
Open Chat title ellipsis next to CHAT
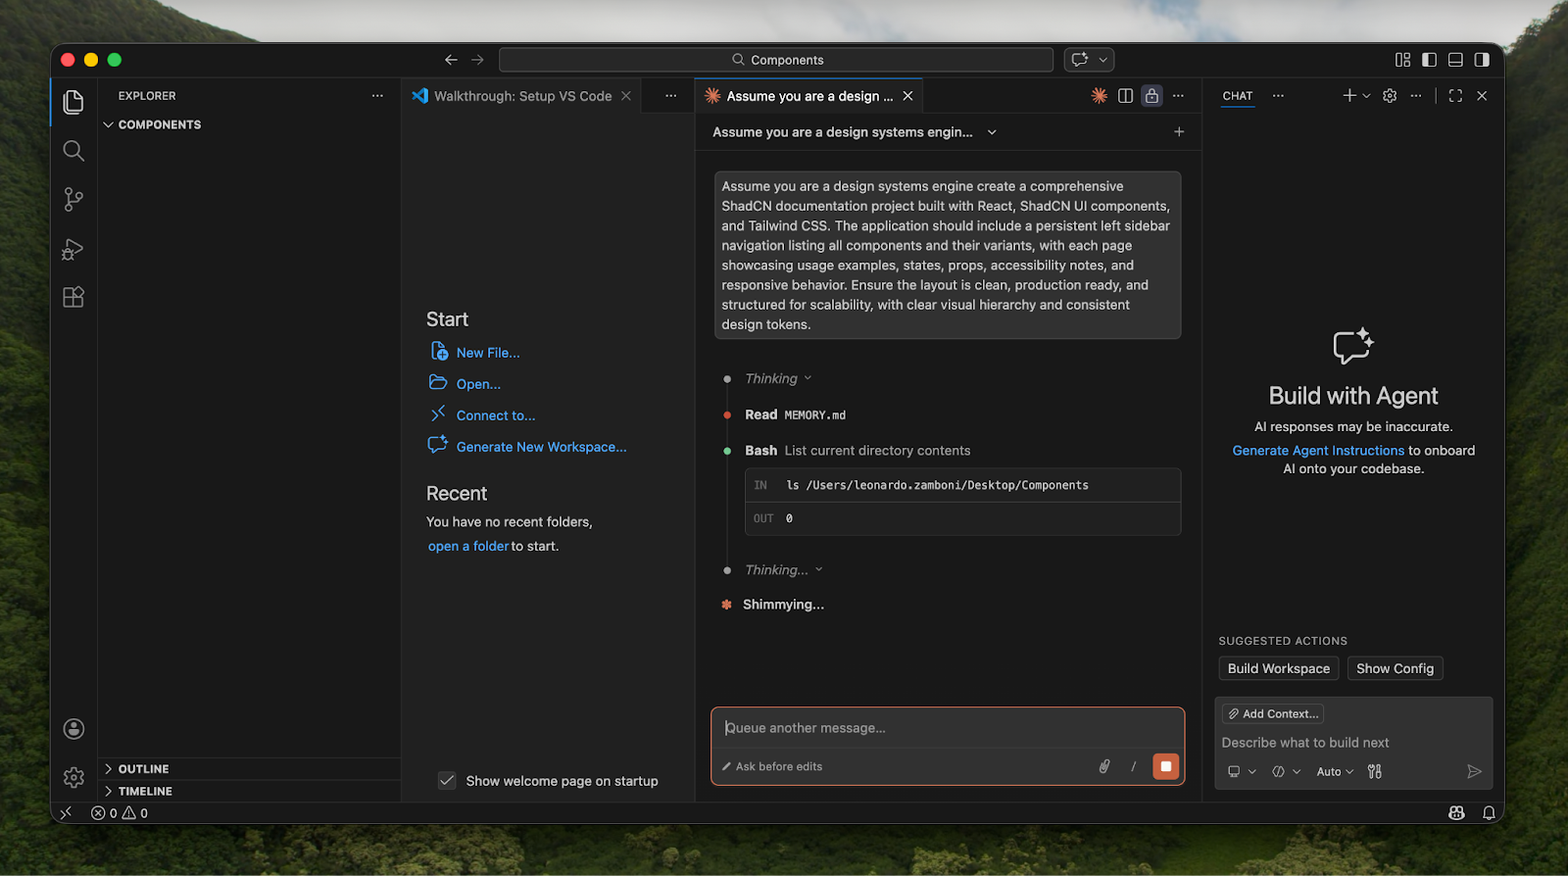(x=1278, y=95)
